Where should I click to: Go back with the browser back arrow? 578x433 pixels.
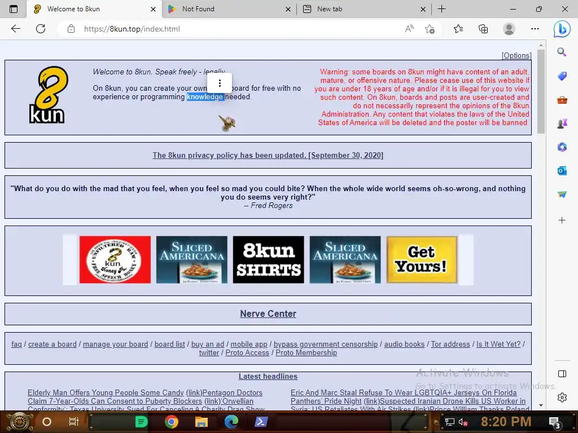15,29
